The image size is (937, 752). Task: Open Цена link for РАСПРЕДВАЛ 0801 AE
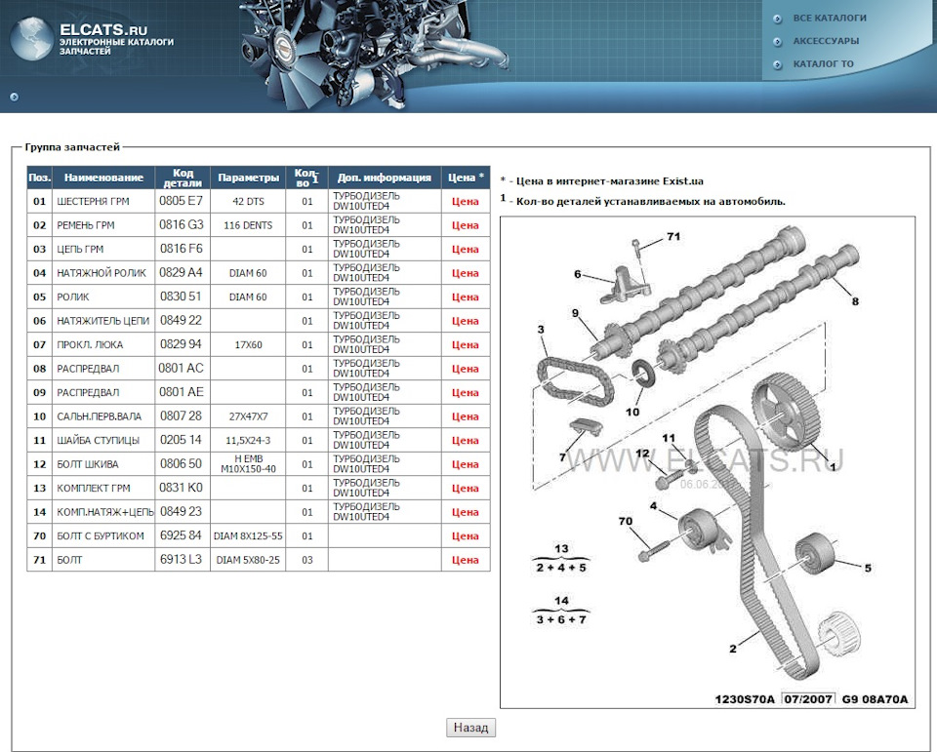465,392
